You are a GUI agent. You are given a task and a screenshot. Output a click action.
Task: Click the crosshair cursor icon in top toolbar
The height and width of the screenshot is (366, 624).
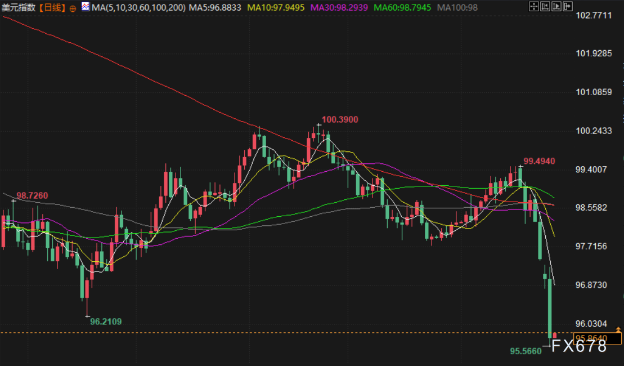point(534,7)
